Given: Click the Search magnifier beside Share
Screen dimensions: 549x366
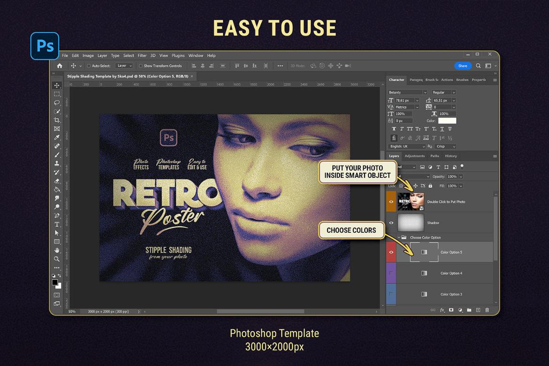Looking at the screenshot, I should coord(478,66).
